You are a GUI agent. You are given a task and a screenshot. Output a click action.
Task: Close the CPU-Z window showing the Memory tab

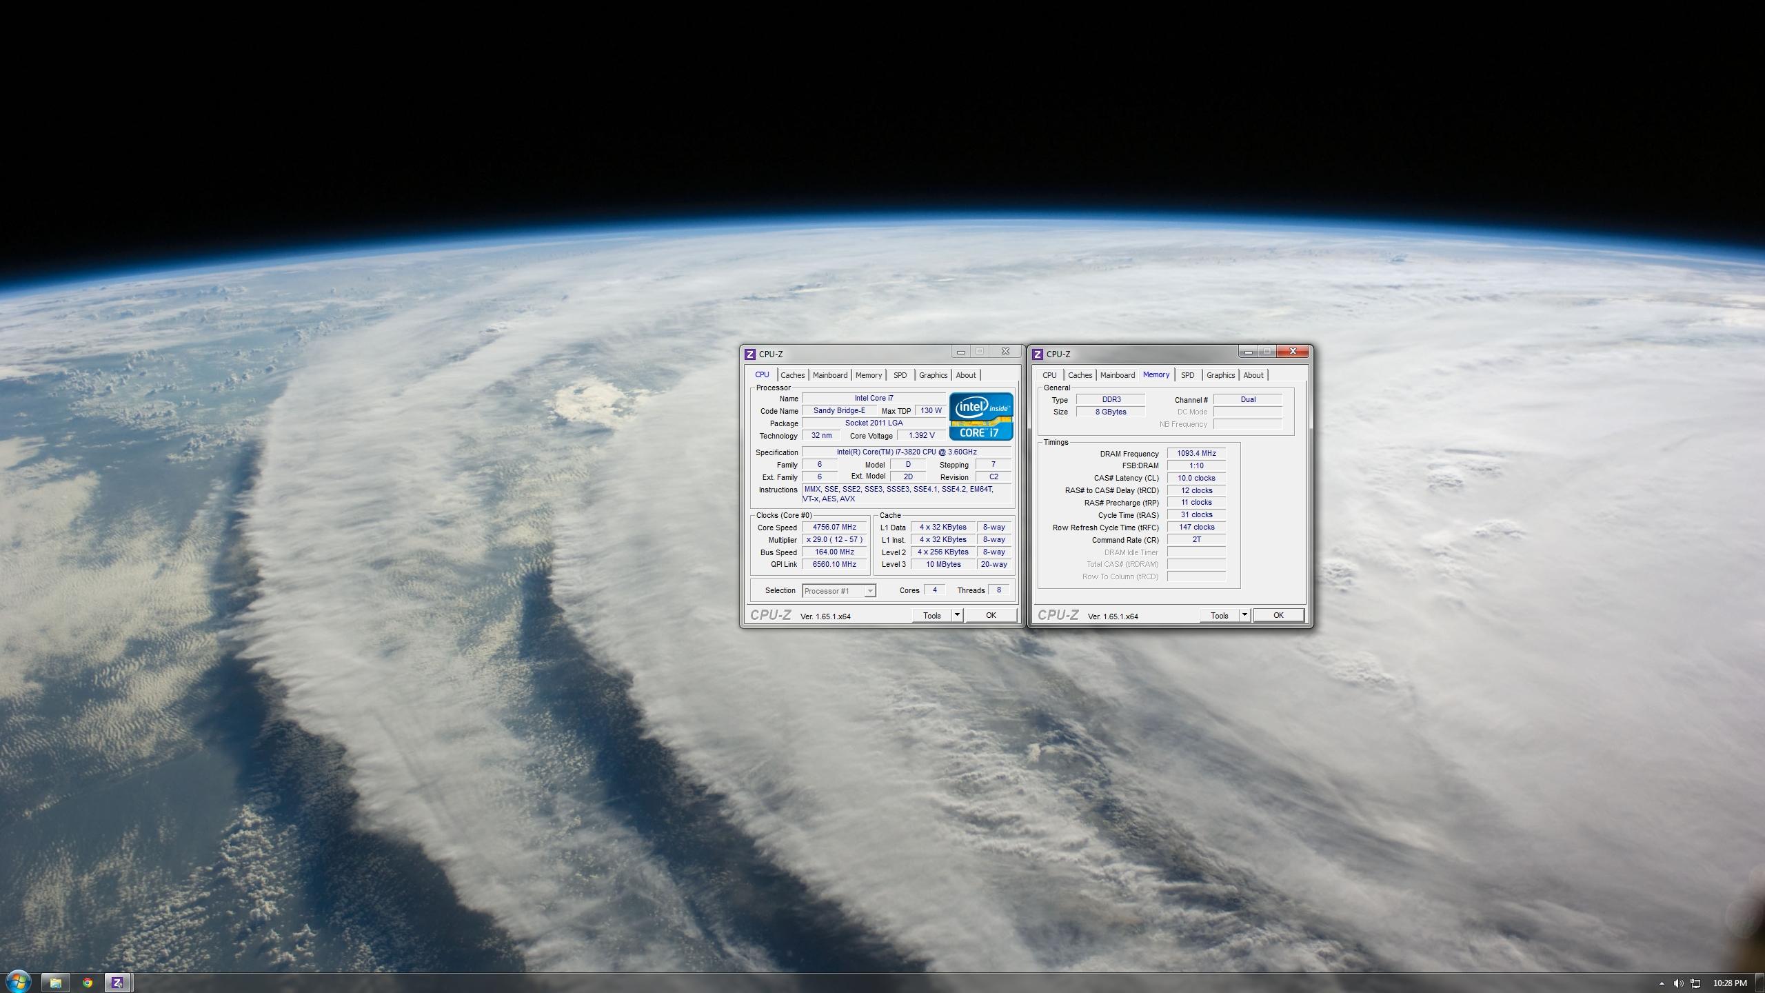click(1293, 352)
